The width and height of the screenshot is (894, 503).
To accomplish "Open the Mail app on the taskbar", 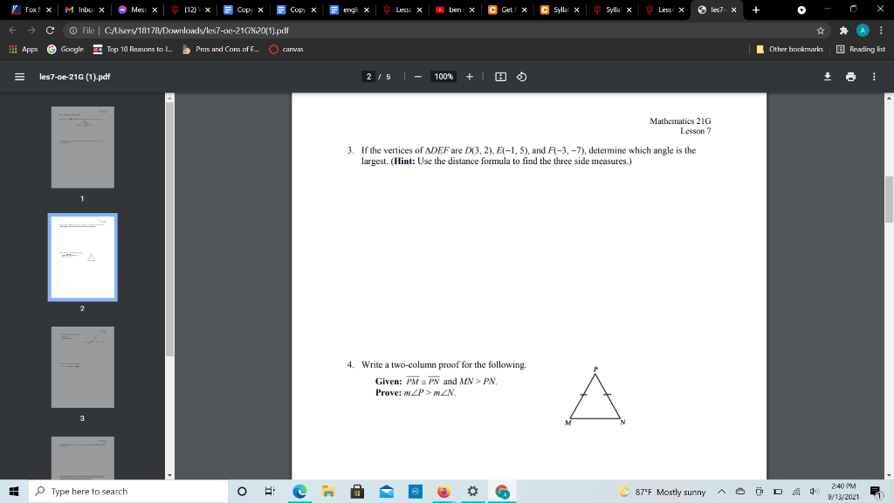I will pos(386,491).
